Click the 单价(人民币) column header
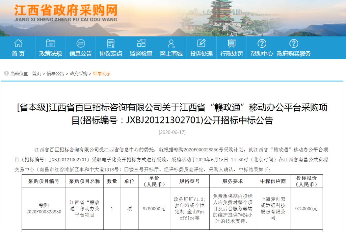 [154, 181]
